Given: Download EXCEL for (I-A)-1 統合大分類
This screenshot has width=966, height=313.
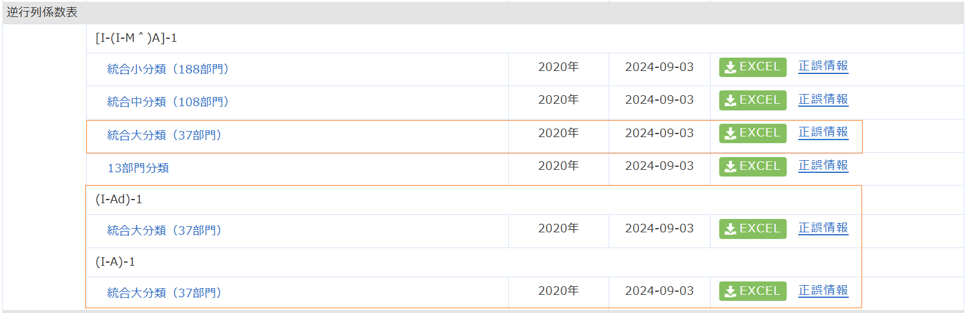Looking at the screenshot, I should pyautogui.click(x=753, y=291).
